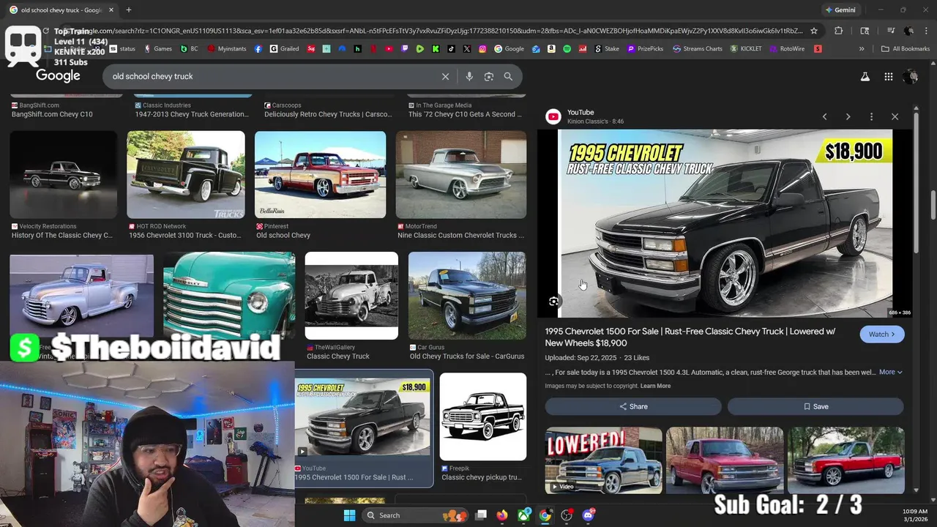Open the Freepik classic chevy pickup drawing
This screenshot has height=527, width=937.
coord(483,417)
